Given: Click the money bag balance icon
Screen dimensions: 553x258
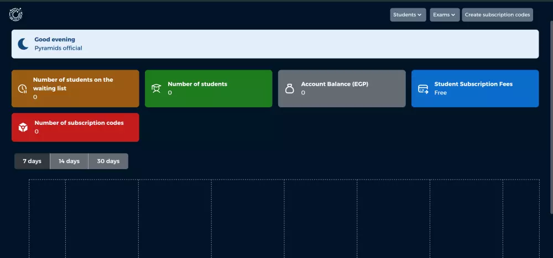Looking at the screenshot, I should click(290, 88).
